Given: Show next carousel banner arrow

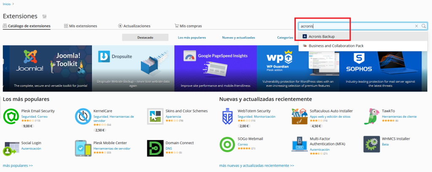Looking at the screenshot, I should tap(424, 68).
